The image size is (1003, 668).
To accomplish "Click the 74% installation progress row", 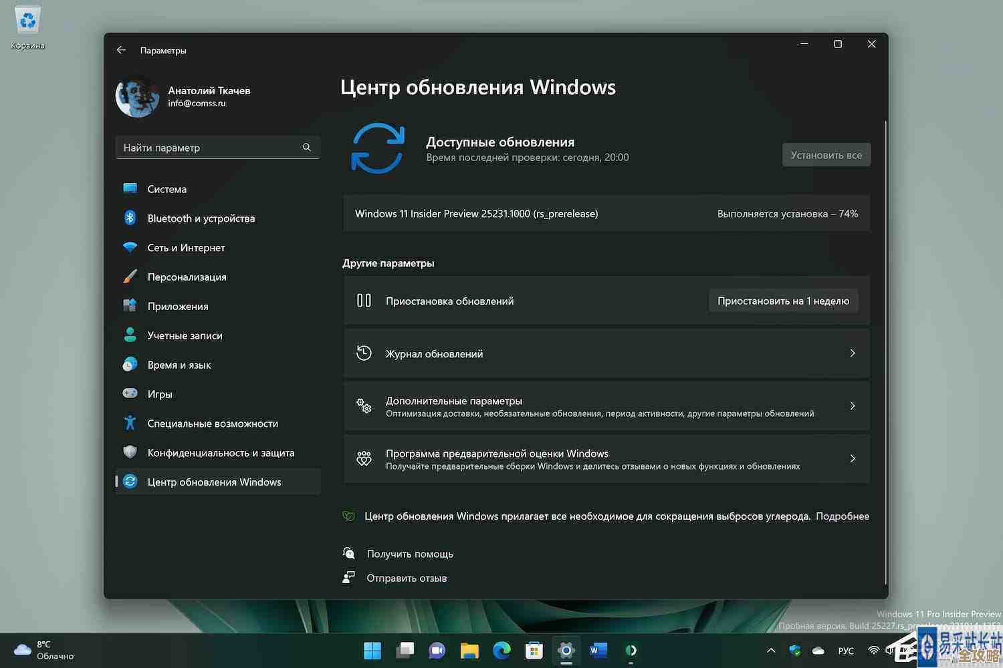I will (606, 214).
